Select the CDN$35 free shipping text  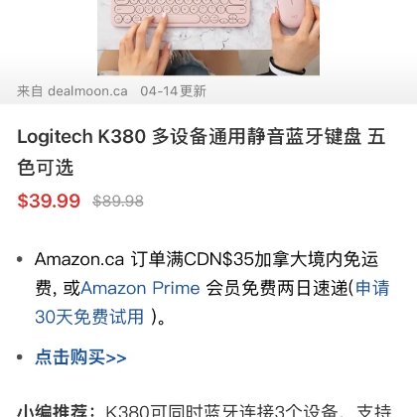(x=218, y=259)
